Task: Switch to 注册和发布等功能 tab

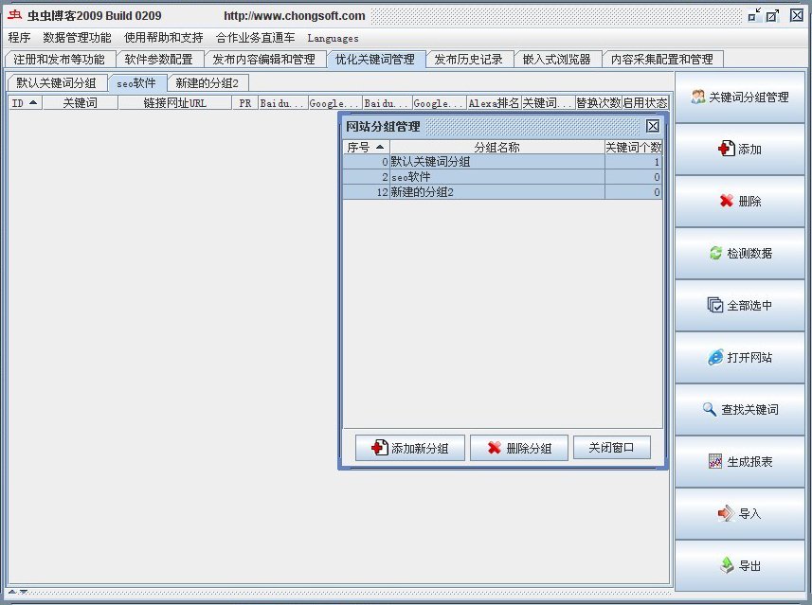Action: [x=59, y=60]
